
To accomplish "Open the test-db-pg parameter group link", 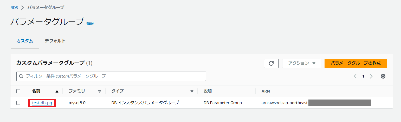I will tap(42, 103).
